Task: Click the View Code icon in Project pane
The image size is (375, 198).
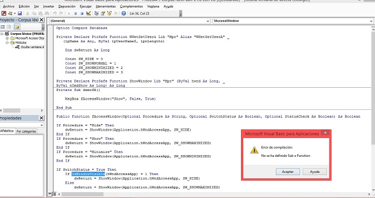Action: (x=3, y=27)
